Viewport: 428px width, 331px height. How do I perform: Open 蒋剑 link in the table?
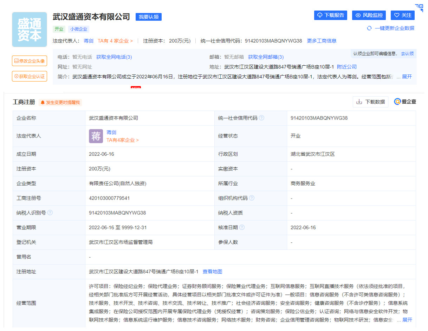(111, 132)
